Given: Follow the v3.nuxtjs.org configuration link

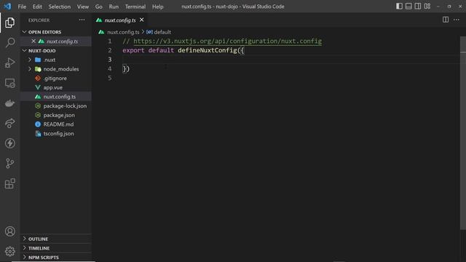Looking at the screenshot, I should tap(227, 41).
